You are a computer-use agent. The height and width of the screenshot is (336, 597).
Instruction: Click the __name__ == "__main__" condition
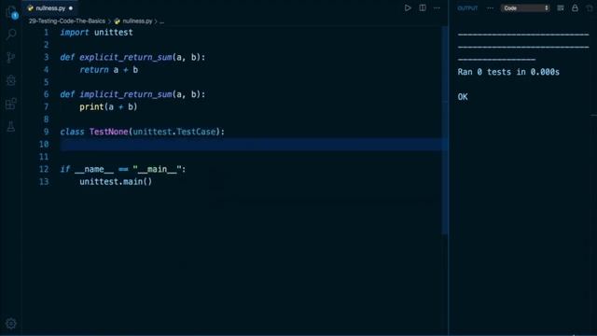[128, 169]
